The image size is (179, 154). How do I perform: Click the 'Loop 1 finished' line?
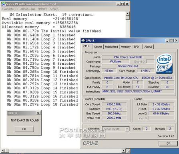41,35
